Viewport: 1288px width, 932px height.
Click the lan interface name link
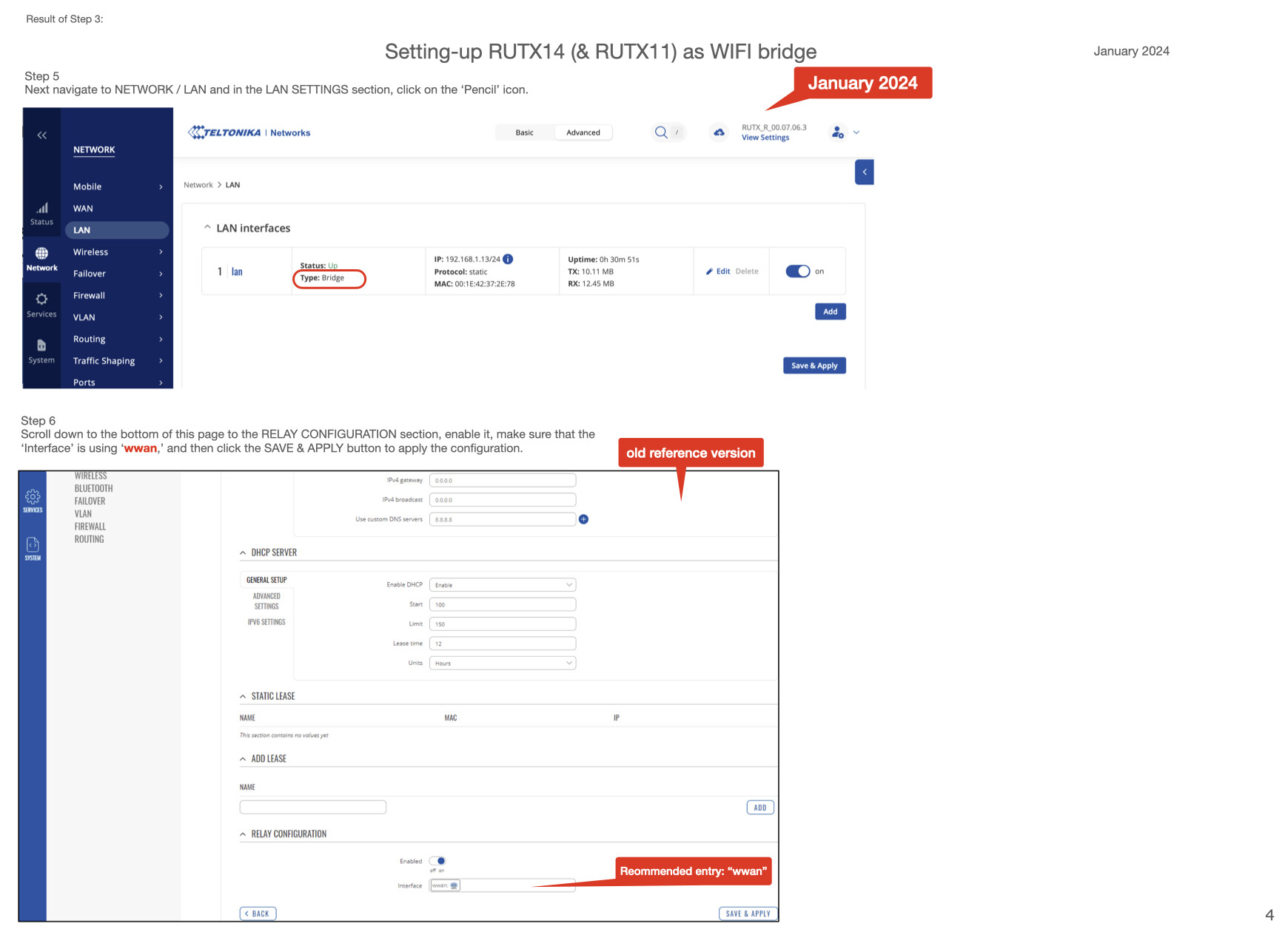[x=237, y=272]
